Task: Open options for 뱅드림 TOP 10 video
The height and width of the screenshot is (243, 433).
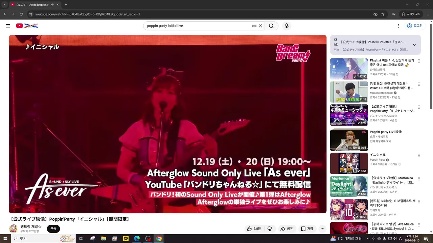Action: point(419,201)
